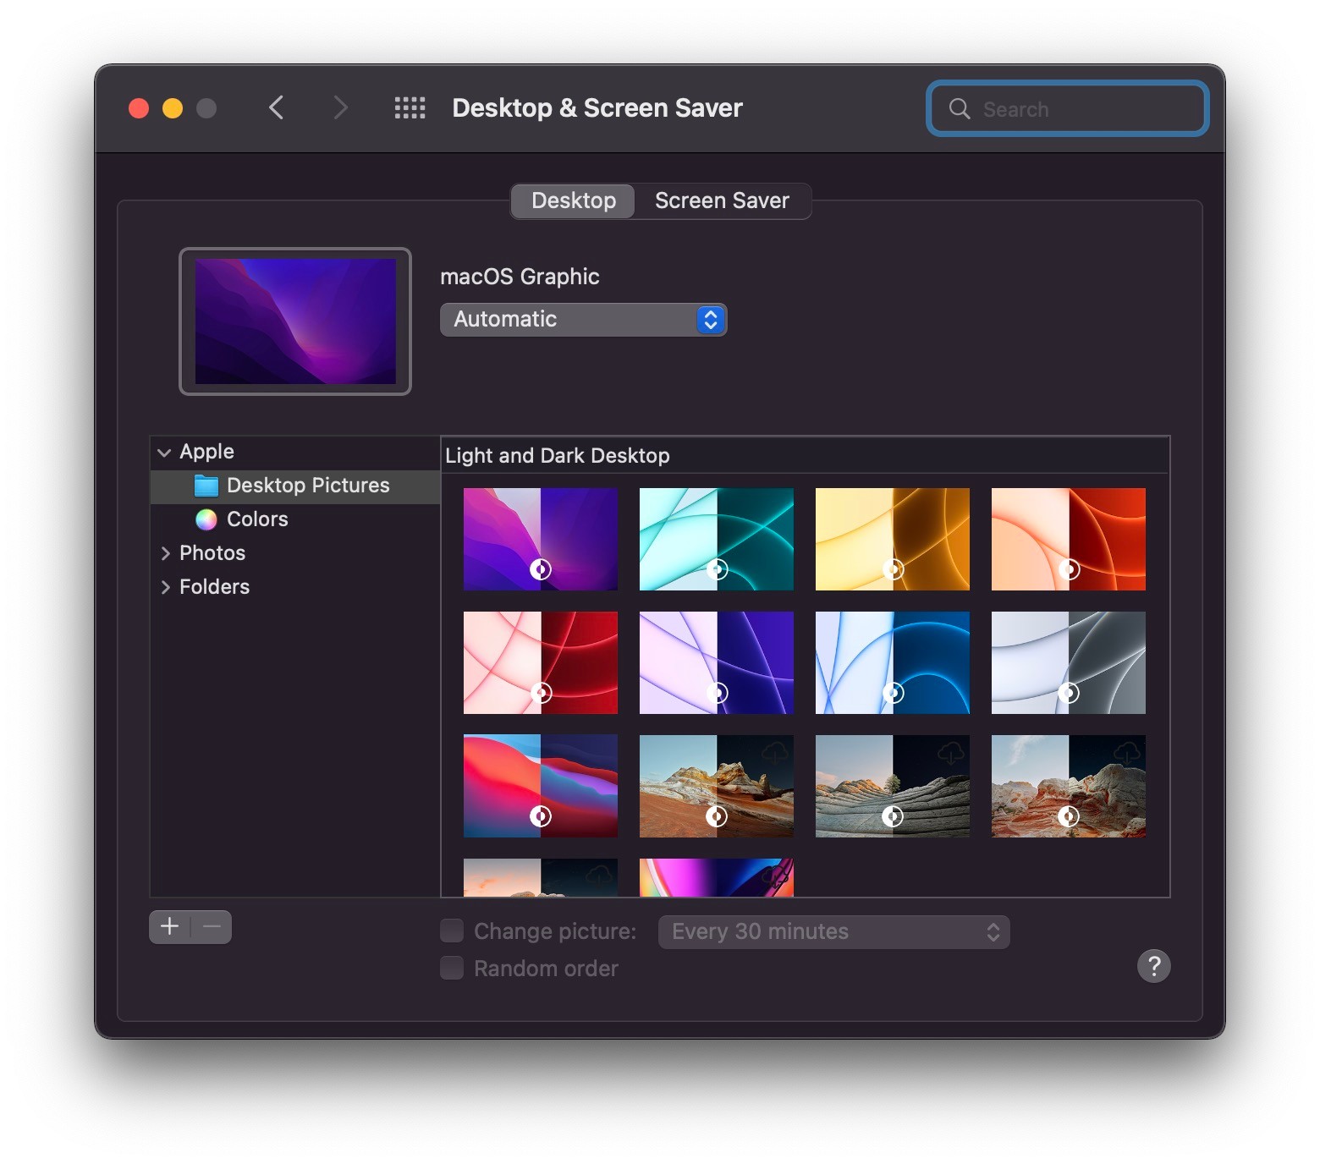The height and width of the screenshot is (1164, 1320).
Task: Click the forward navigation arrow
Action: 340,108
